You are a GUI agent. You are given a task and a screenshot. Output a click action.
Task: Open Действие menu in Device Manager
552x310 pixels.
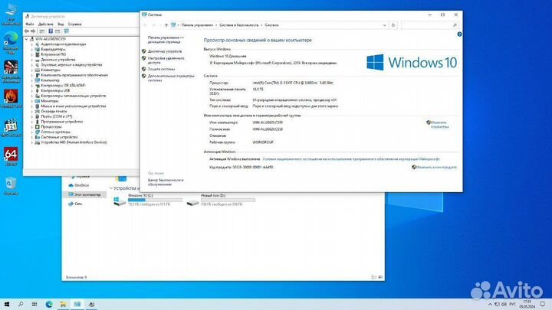[x=46, y=24]
